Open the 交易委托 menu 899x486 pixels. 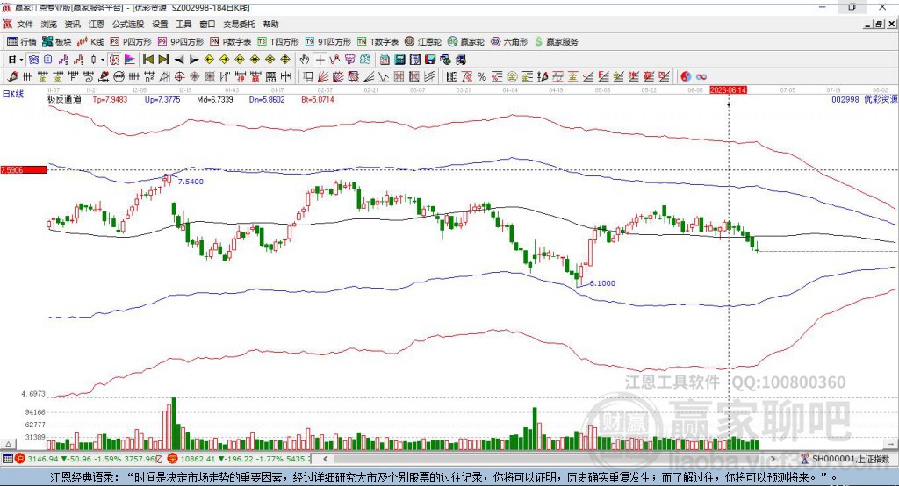pyautogui.click(x=239, y=24)
